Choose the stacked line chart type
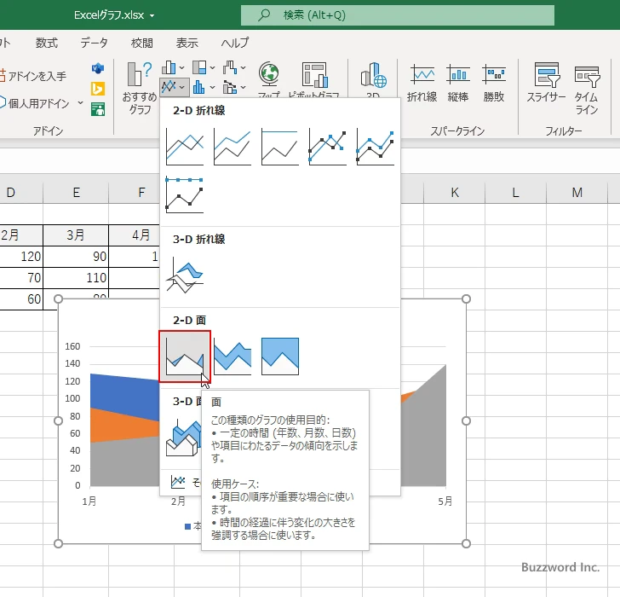The height and width of the screenshot is (597, 620). click(x=232, y=146)
